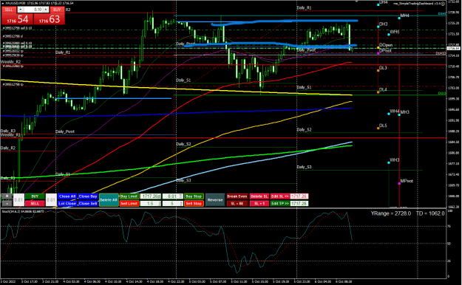Click the Edit SL >> button
This screenshot has height=285, width=462.
point(280,196)
